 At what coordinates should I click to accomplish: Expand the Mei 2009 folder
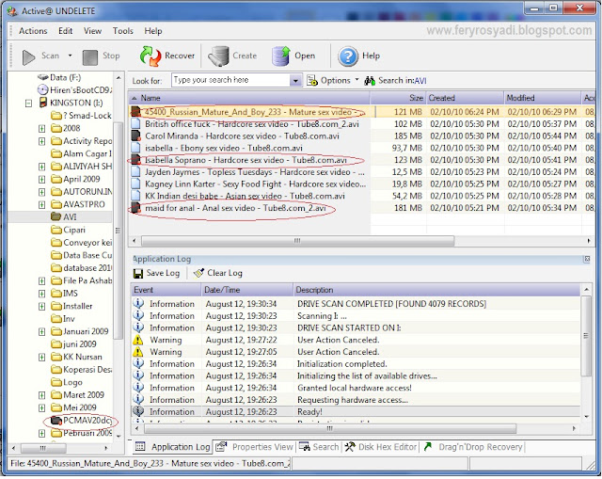[41, 407]
